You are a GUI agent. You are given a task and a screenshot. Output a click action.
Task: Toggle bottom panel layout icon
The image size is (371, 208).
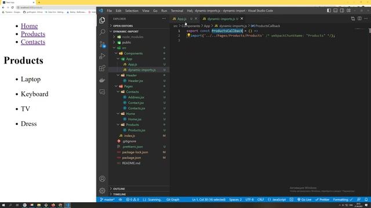[336, 10]
